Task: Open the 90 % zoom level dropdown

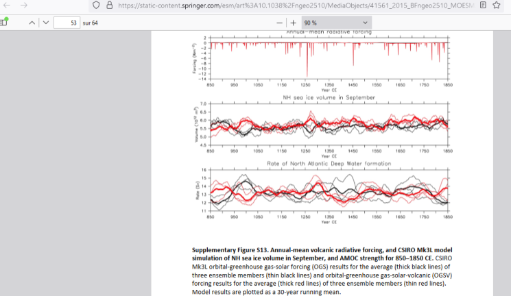Action: pyautogui.click(x=336, y=23)
